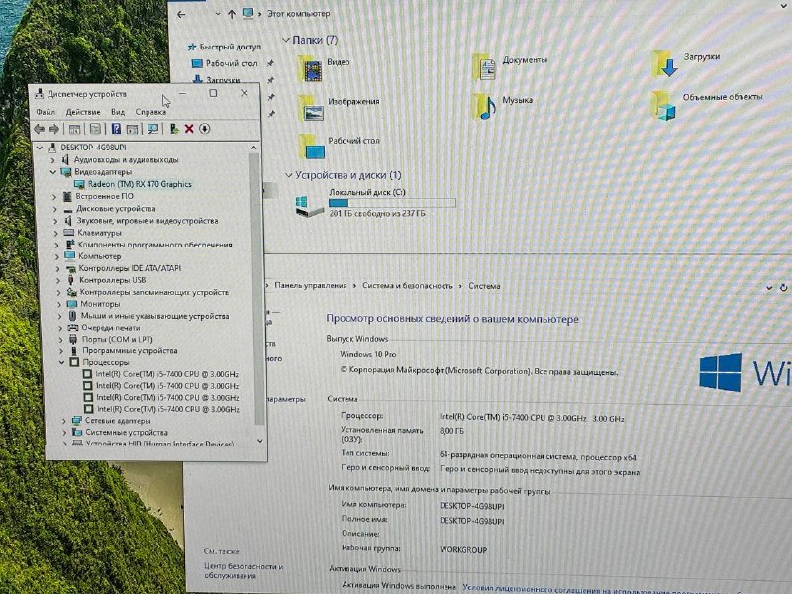Collapse Папки (7) section in Explorer

(x=286, y=40)
